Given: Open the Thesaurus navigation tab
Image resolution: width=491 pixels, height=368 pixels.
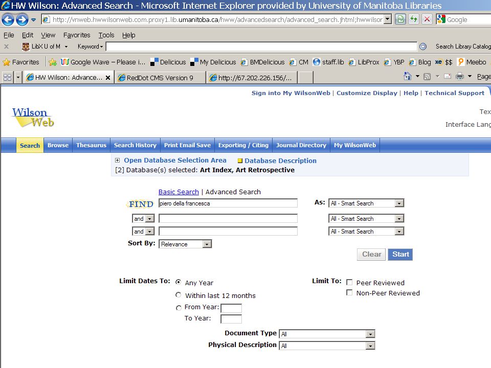Looking at the screenshot, I should pyautogui.click(x=91, y=145).
